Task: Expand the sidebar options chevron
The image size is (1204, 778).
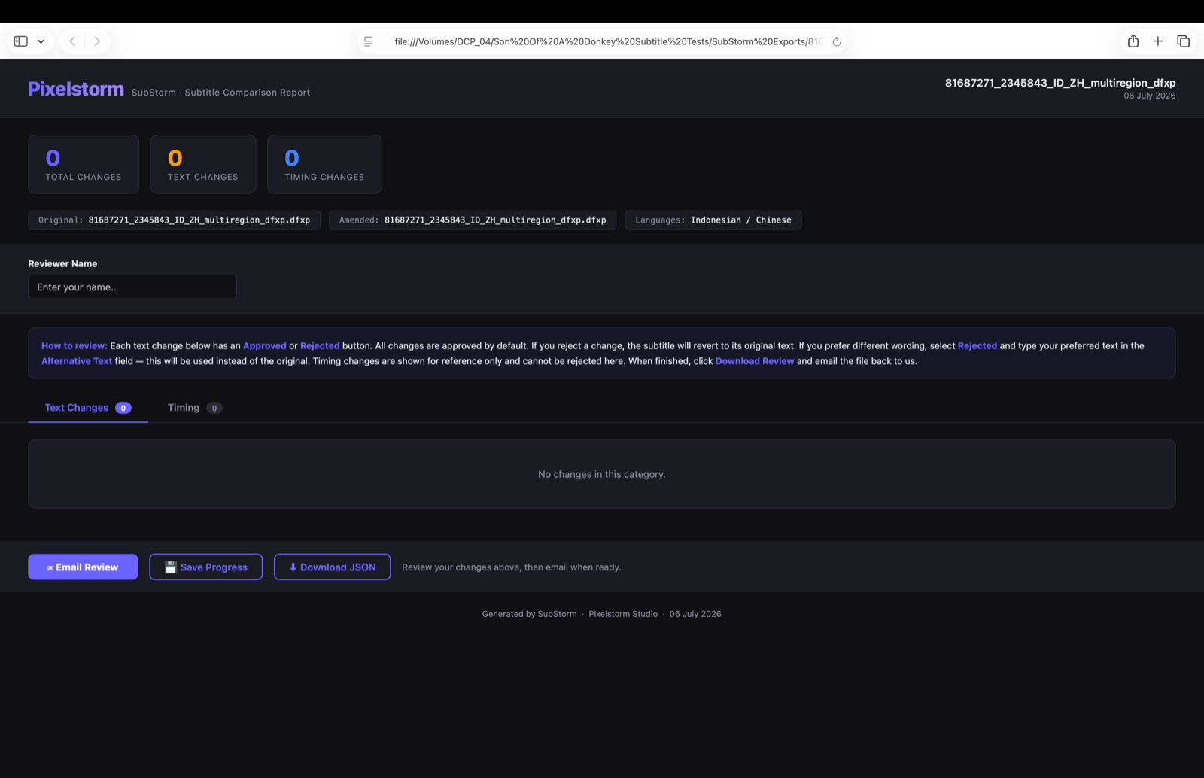Action: point(41,41)
